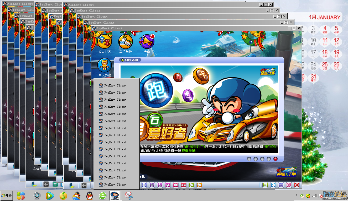The height and width of the screenshot is (201, 348).
Task: Open the pink magnifier search icon in game toolbar
Action: [289, 185]
